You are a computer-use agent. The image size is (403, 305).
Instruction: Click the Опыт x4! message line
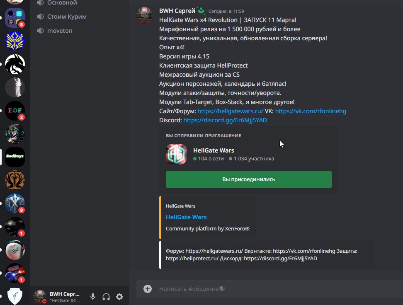172,47
